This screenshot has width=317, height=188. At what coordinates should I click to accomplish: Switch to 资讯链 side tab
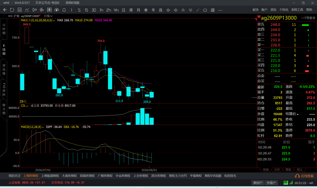click(x=4, y=69)
